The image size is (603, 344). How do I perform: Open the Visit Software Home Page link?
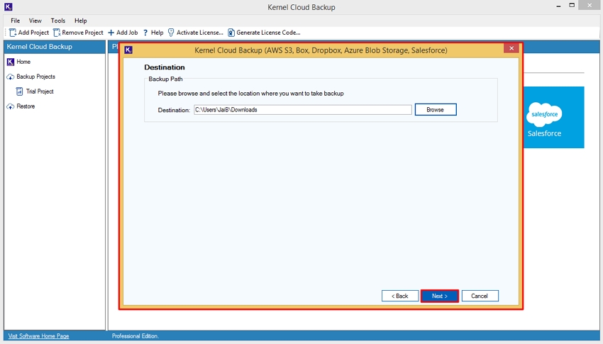39,336
